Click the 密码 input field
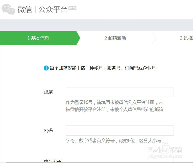 coord(120,131)
